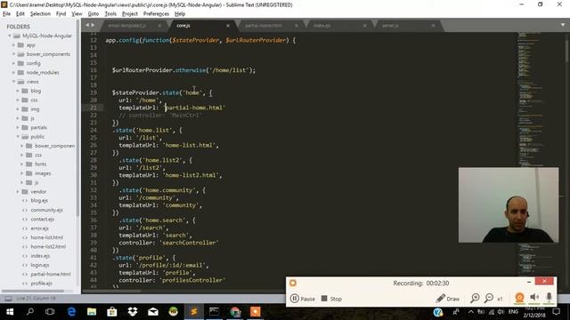The width and height of the screenshot is (570, 320).
Task: Click the recorder logo icon
Action: coord(293,283)
